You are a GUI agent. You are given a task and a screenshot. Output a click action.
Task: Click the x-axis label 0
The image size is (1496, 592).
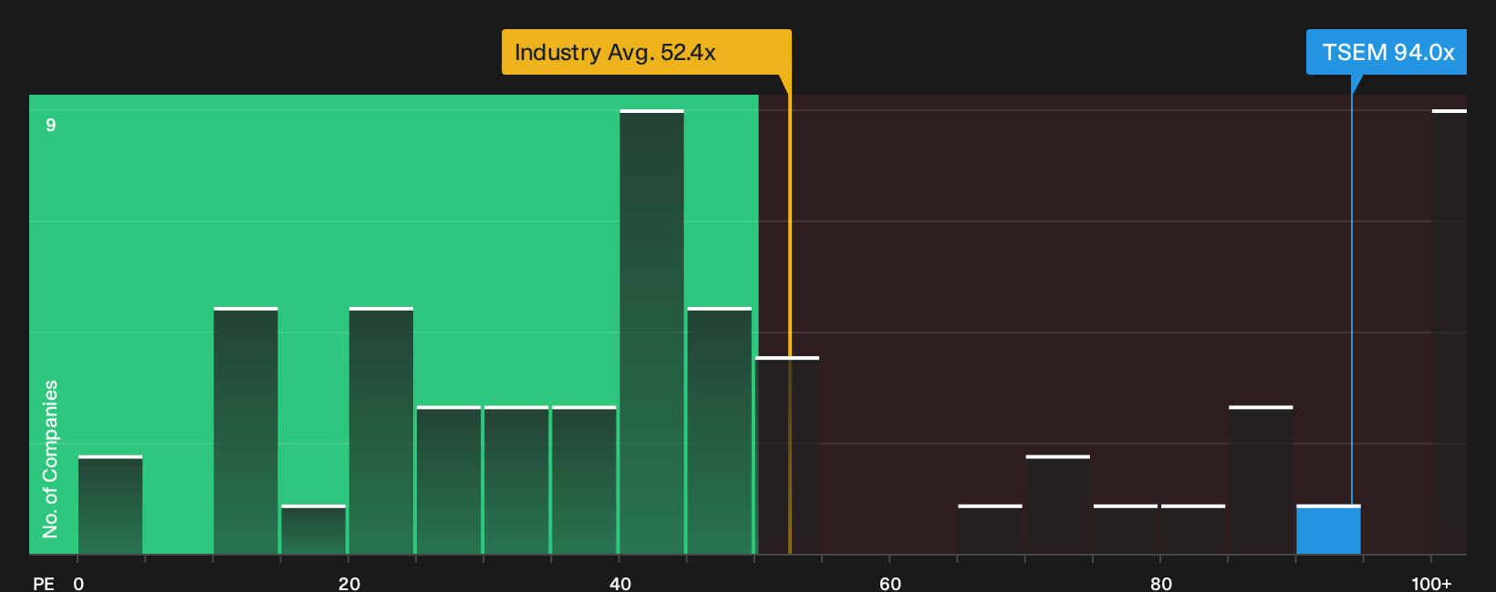(78, 583)
